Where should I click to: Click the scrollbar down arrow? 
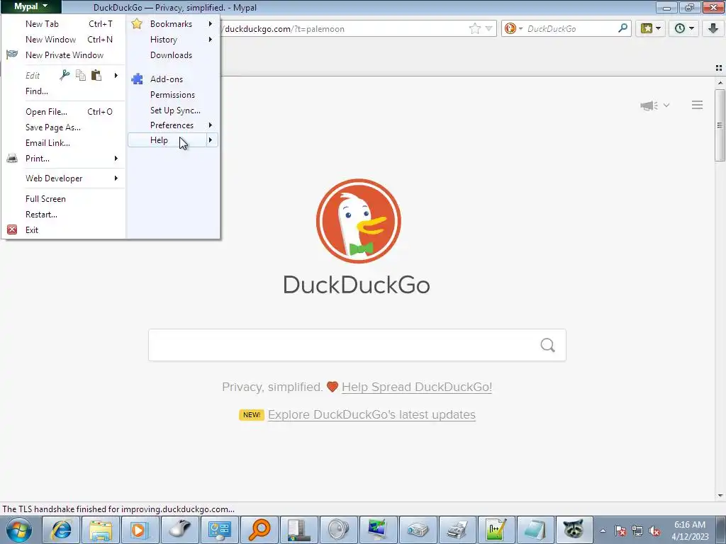720,496
